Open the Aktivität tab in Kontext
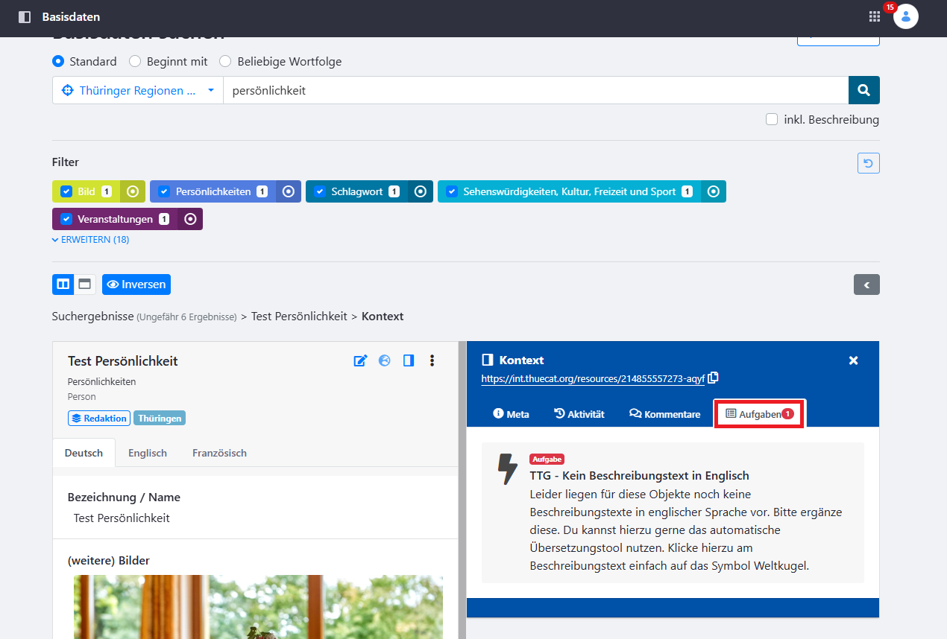This screenshot has width=947, height=639. (579, 414)
